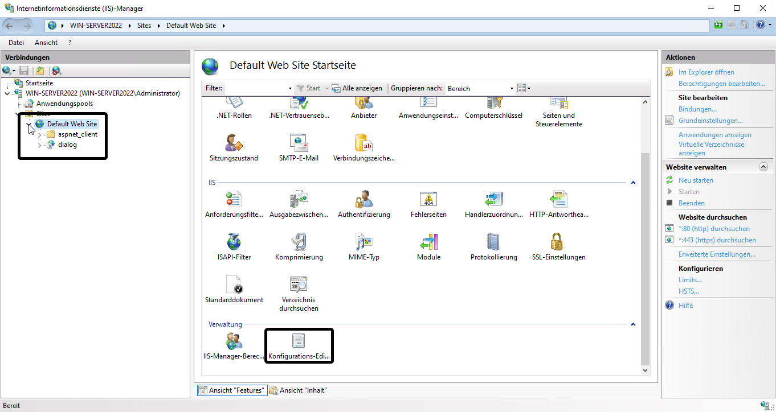
Task: Open the Authentifizierung feature
Action: pos(364,205)
